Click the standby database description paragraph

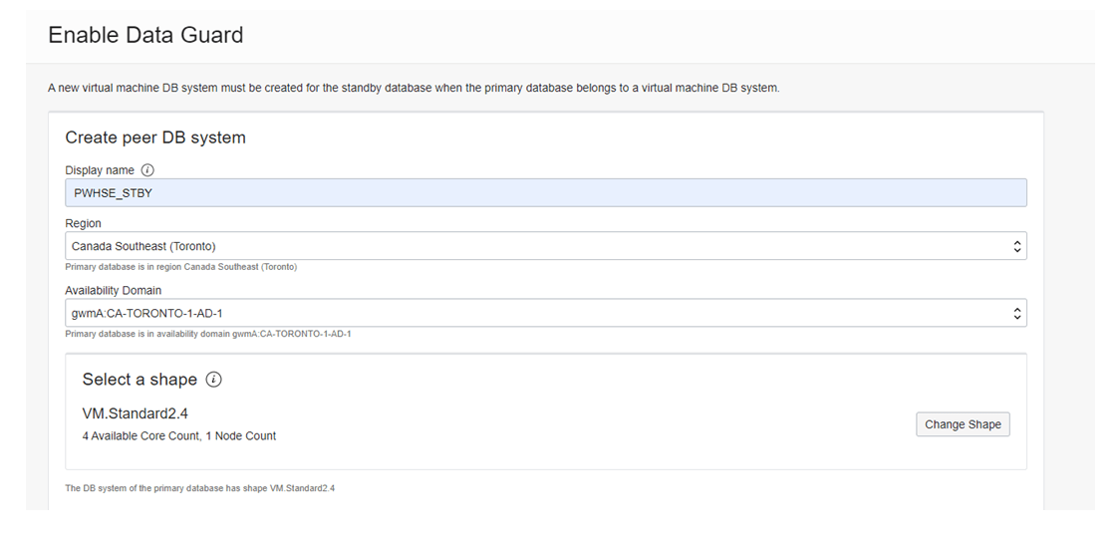pyautogui.click(x=414, y=88)
